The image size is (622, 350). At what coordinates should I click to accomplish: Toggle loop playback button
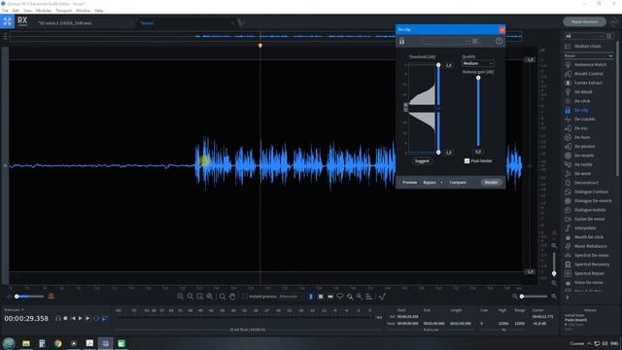96,318
